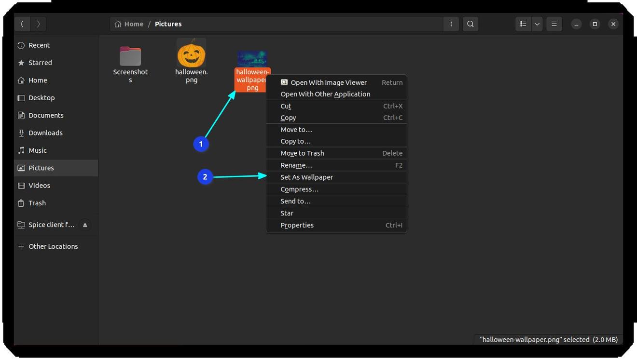Open the hamburger main menu
This screenshot has width=637, height=360.
click(554, 24)
